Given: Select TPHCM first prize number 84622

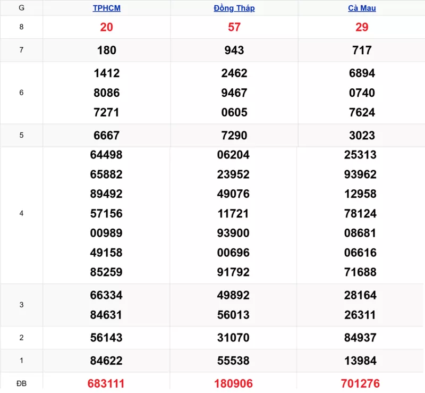Looking at the screenshot, I should 106,361.
